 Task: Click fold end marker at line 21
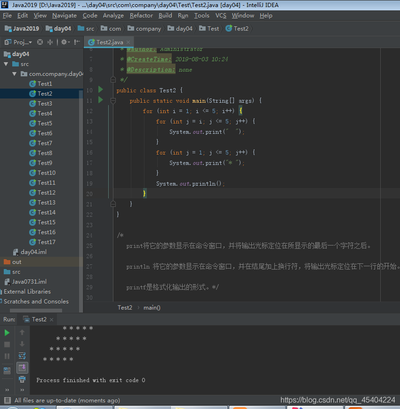coord(113,204)
